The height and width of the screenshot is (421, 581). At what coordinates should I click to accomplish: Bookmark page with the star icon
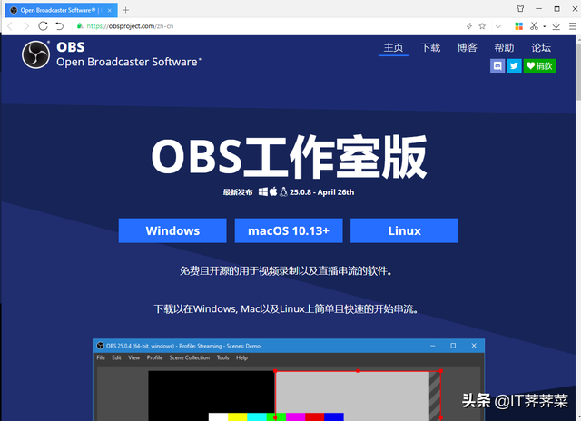tap(482, 26)
